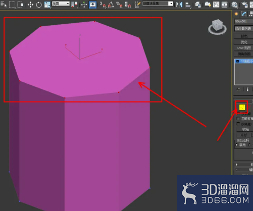Click the Mirror tool icon
The width and height of the screenshot is (253, 211).
tap(179, 5)
